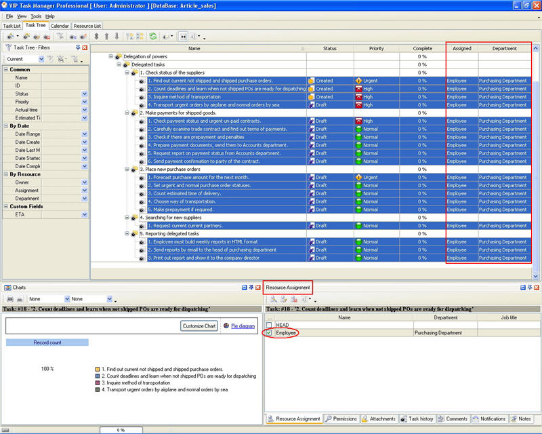Click the task icon beside 'Forecast purchase amount' row
542x434 pixels.
click(x=142, y=178)
